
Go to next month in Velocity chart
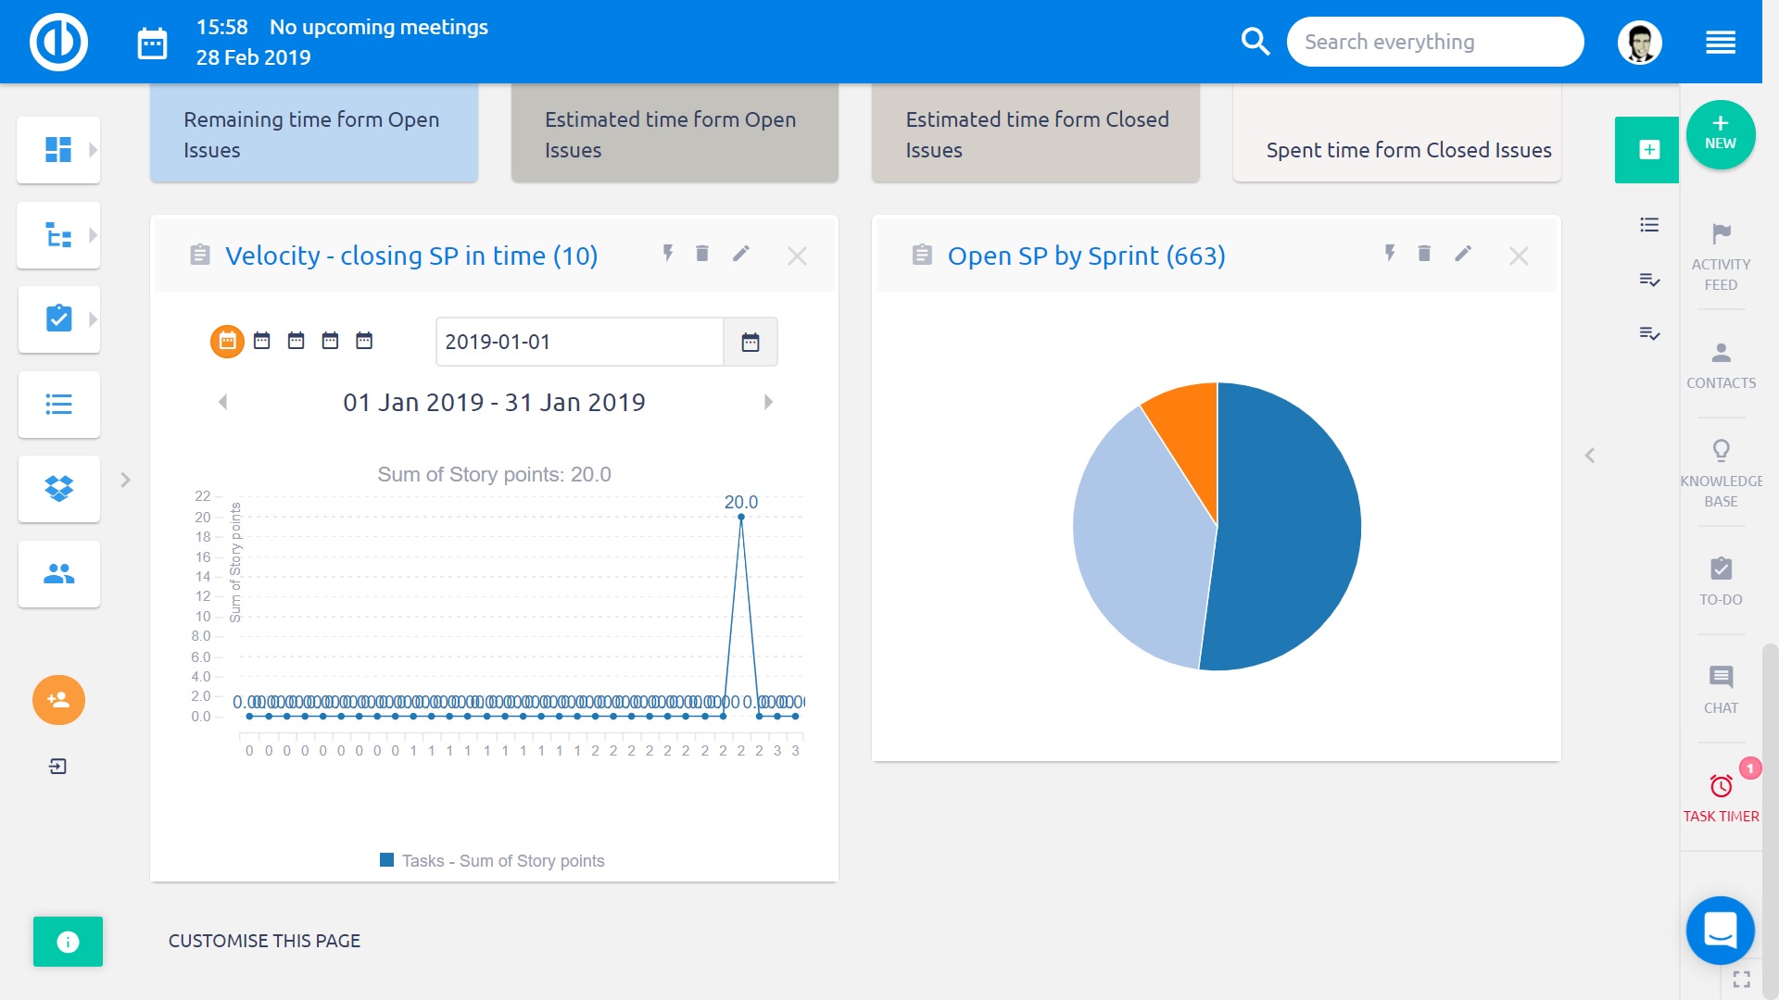[768, 402]
